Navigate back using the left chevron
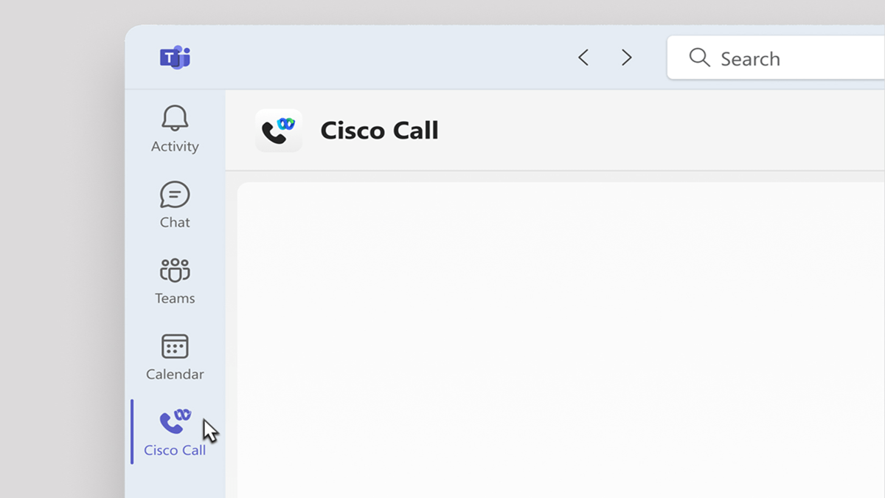885x498 pixels. tap(583, 57)
